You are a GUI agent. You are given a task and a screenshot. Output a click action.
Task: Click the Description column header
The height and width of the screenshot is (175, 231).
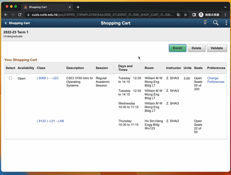click(75, 68)
